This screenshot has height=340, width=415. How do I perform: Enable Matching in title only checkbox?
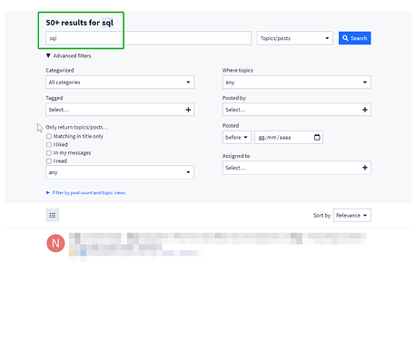coord(49,136)
